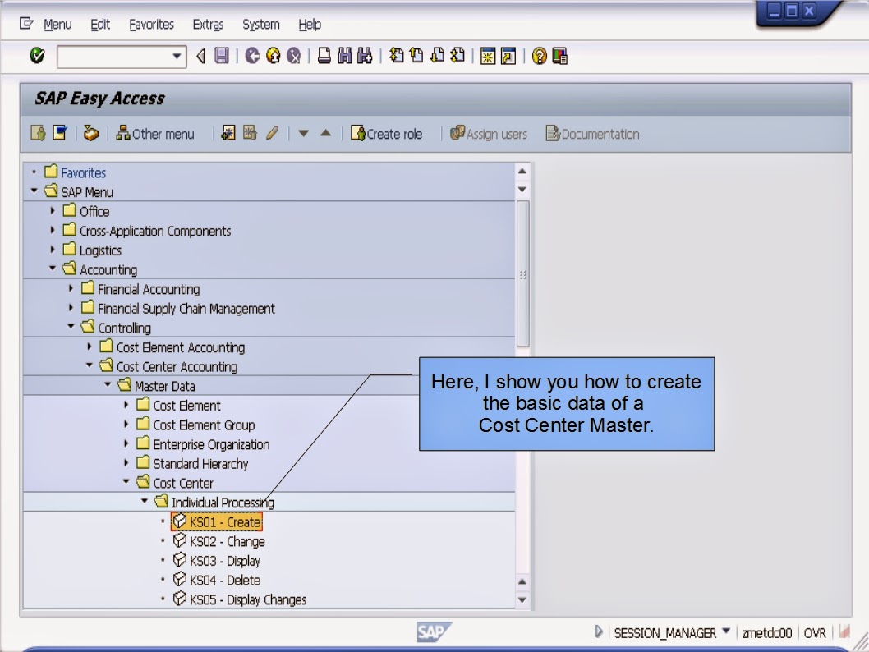
Task: Click the tree scrollbar down arrow at bottom
Action: click(x=522, y=600)
